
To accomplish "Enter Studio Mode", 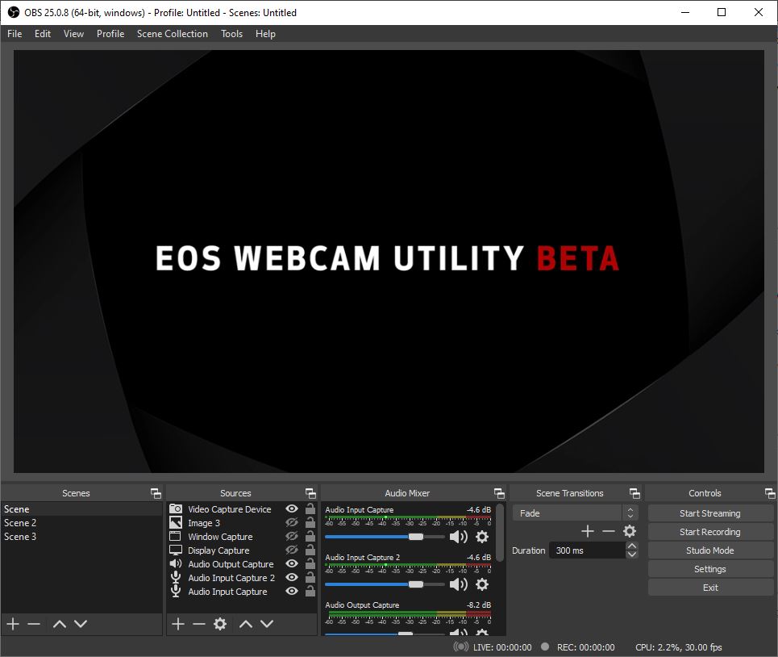I will point(709,550).
